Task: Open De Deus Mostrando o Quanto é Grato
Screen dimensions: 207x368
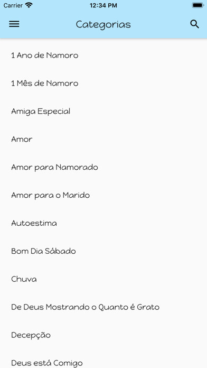Action: click(x=103, y=307)
